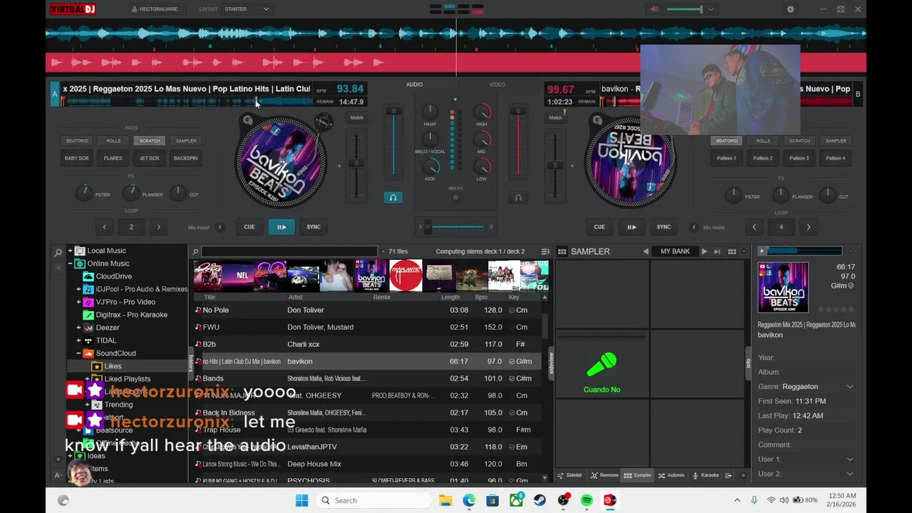Select track No Pole
This screenshot has width=912, height=513.
[x=367, y=310]
